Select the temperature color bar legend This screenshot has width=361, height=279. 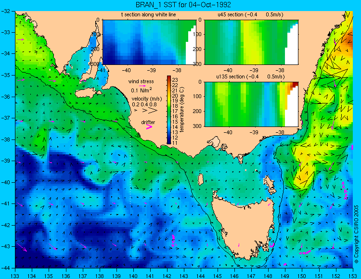tap(169, 110)
